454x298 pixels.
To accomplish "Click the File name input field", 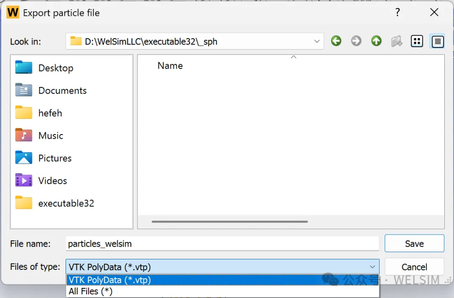I will point(222,244).
